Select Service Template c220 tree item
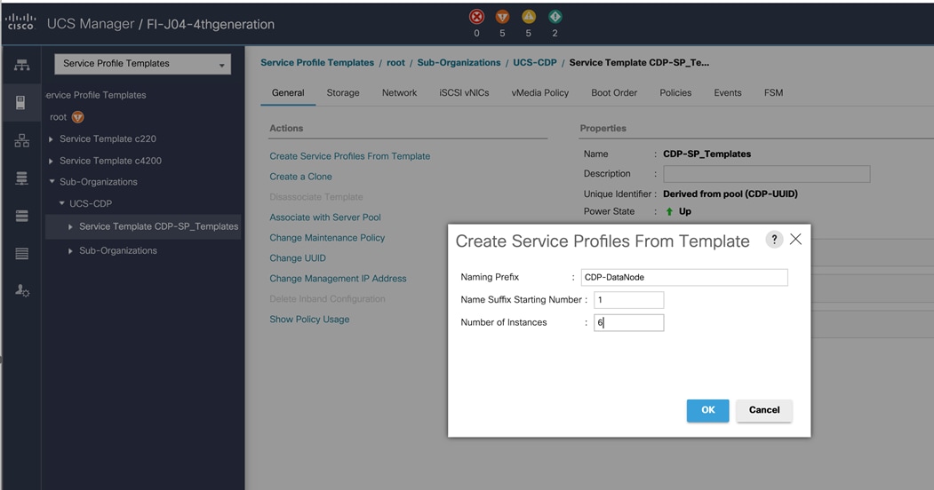The width and height of the screenshot is (934, 490). (x=108, y=139)
